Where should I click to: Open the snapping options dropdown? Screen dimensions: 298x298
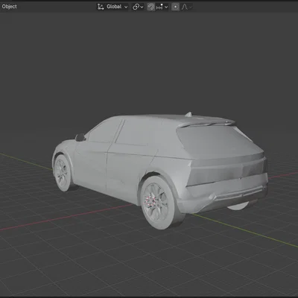click(162, 7)
